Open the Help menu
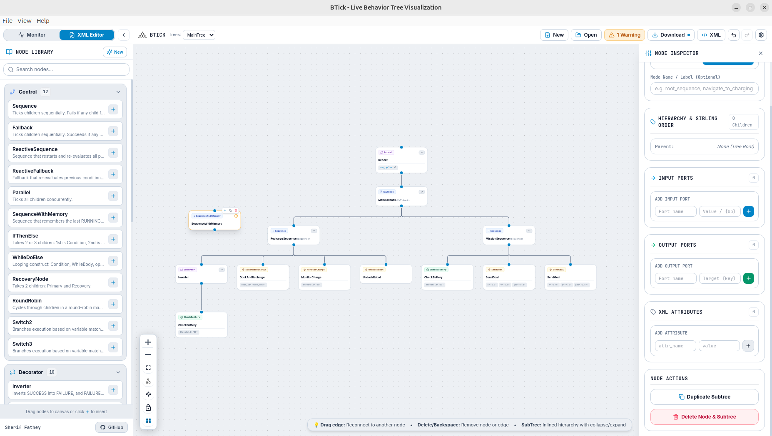The height and width of the screenshot is (436, 772). pyautogui.click(x=43, y=21)
